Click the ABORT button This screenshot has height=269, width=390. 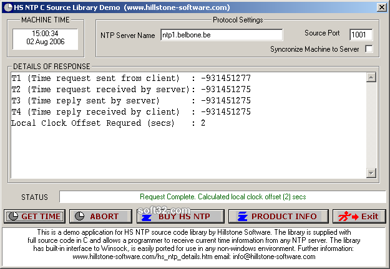click(100, 217)
